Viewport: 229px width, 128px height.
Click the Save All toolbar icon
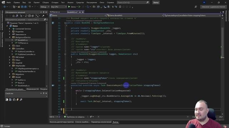click(25, 7)
